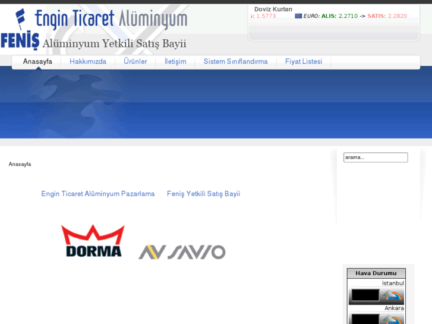432x324 pixels.
Task: Click the Engin Ticaret Alüminyum header title
Action: point(111,19)
